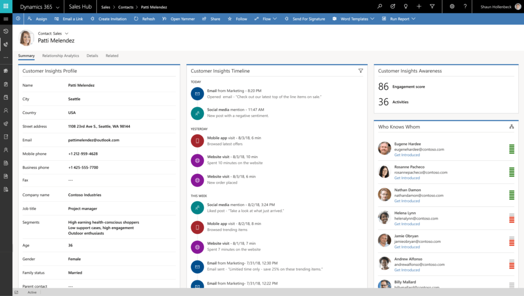Screen dimensions: 524x296
Task: Open the Details tab
Action: click(x=92, y=56)
